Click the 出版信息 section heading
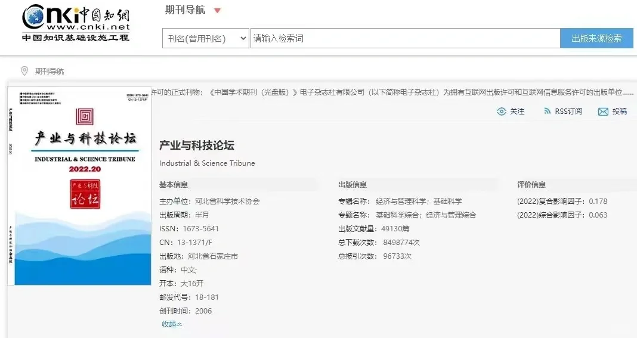637x338 pixels. (x=352, y=185)
